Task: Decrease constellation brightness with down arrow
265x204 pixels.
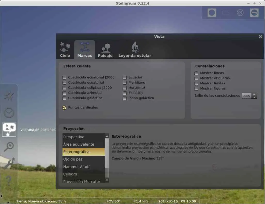Action: click(x=254, y=97)
